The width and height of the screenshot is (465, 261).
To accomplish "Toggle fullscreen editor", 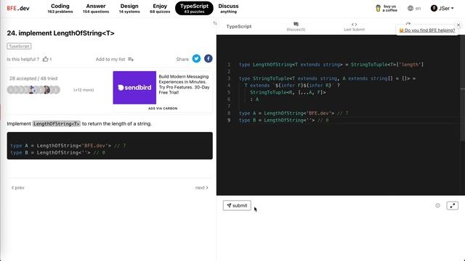I will 452,205.
